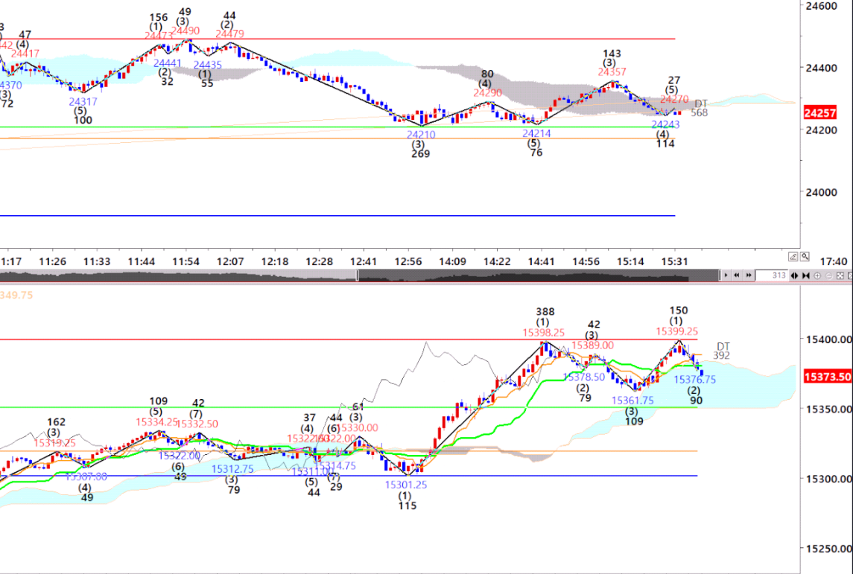
Task: Click the fit-to-screen four-arrows icon
Action: [839, 275]
